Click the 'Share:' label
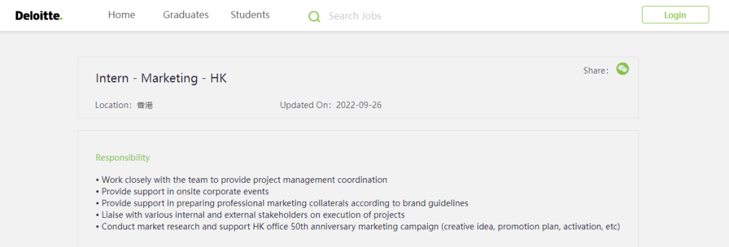Screen dimensions: 729x247 coord(596,71)
